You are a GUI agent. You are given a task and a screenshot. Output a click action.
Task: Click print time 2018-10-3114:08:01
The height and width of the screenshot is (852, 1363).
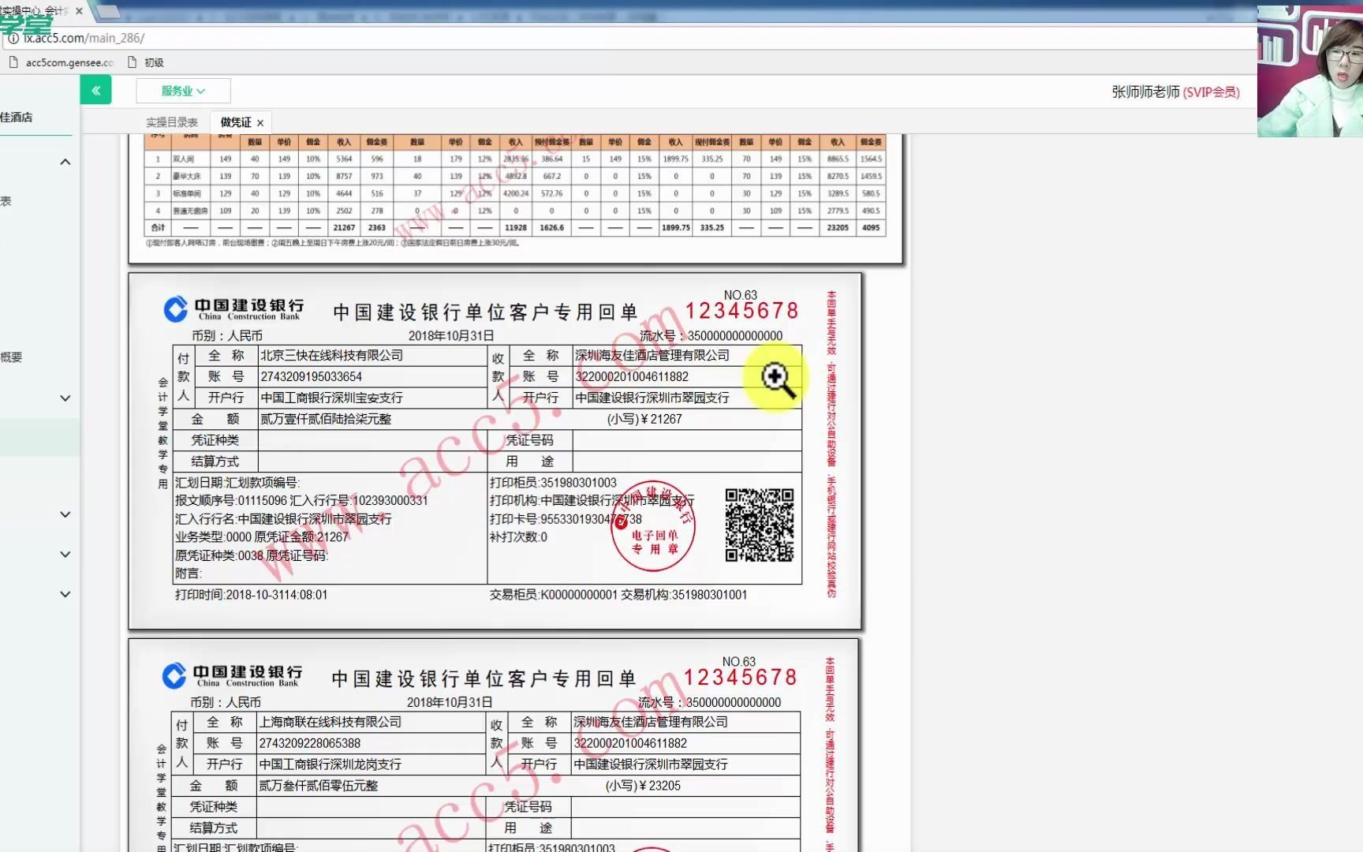251,595
